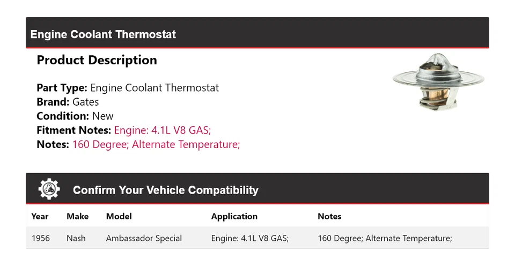The image size is (515, 266).
Task: Click the Engine Coolant Thermostat header bar title
Action: click(x=103, y=34)
